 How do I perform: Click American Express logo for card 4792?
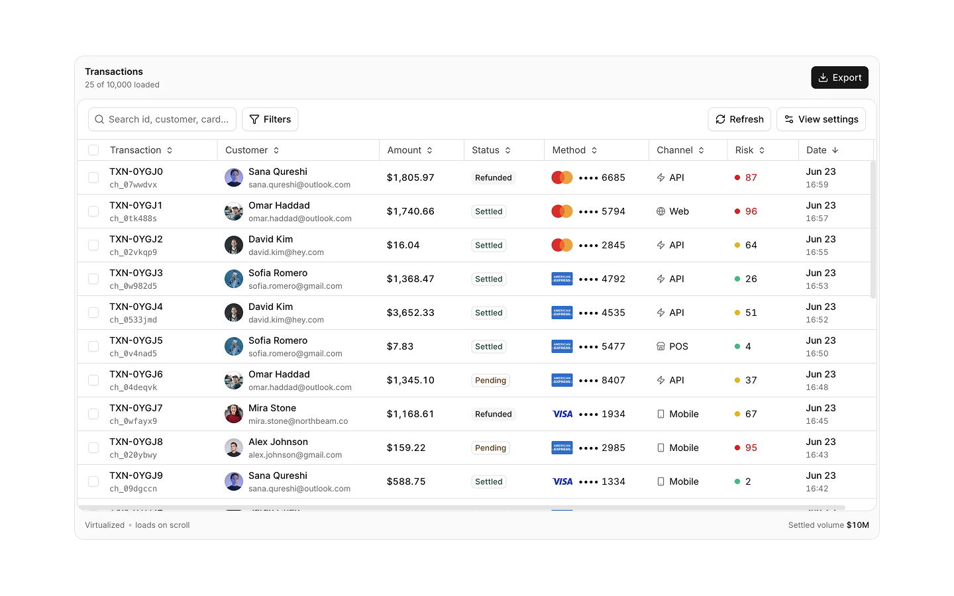click(x=562, y=279)
